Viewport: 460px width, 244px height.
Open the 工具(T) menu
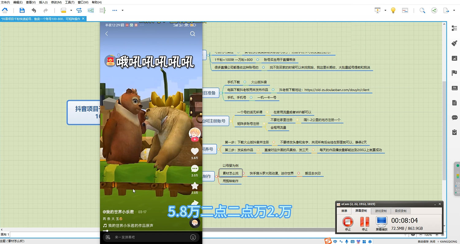69,2
